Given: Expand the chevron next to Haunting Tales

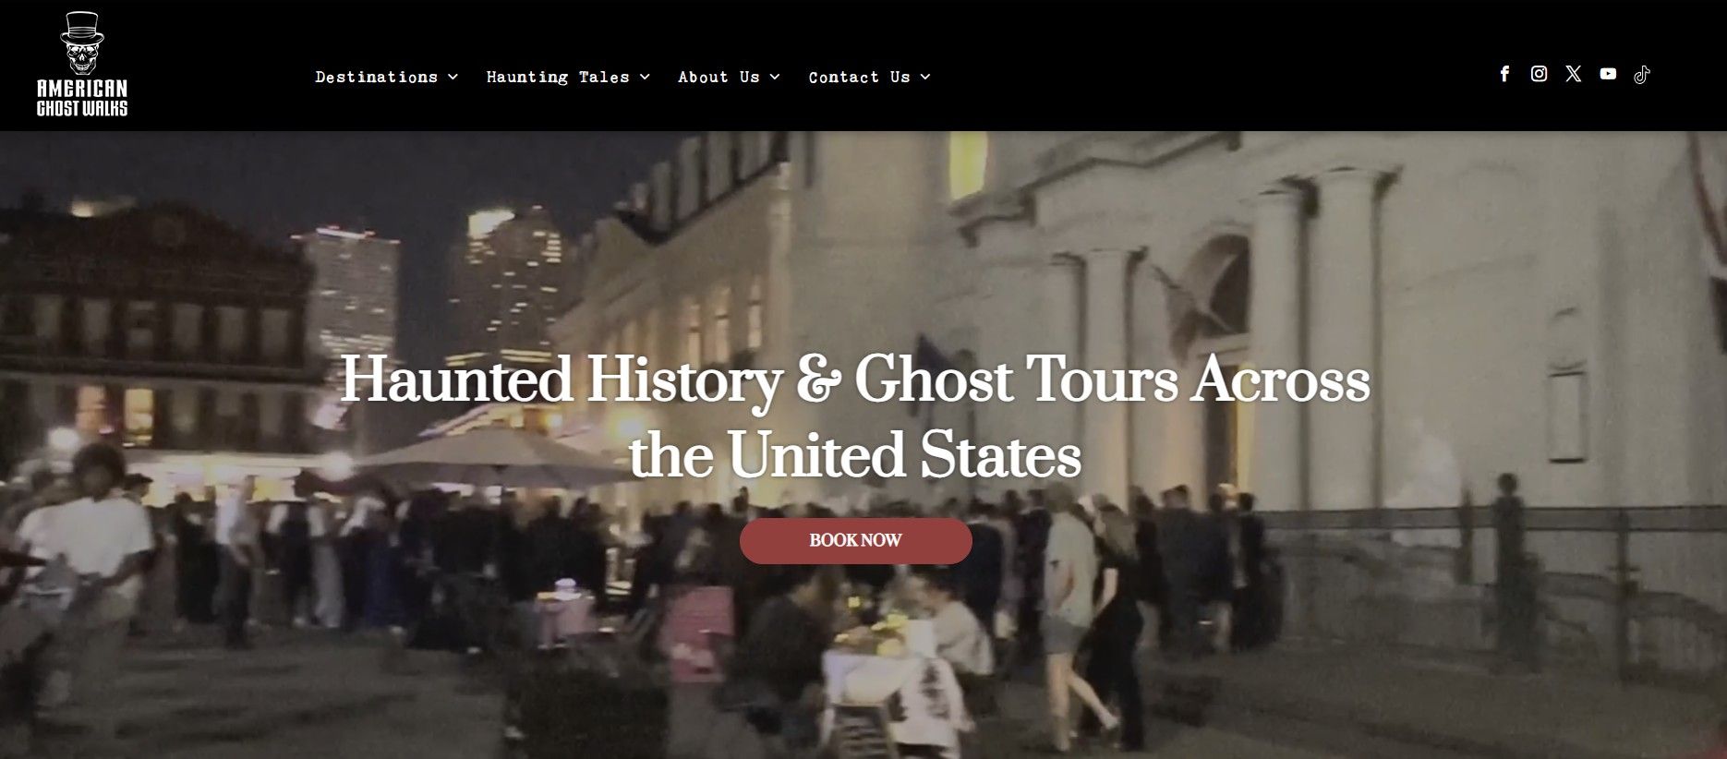Looking at the screenshot, I should tap(645, 77).
